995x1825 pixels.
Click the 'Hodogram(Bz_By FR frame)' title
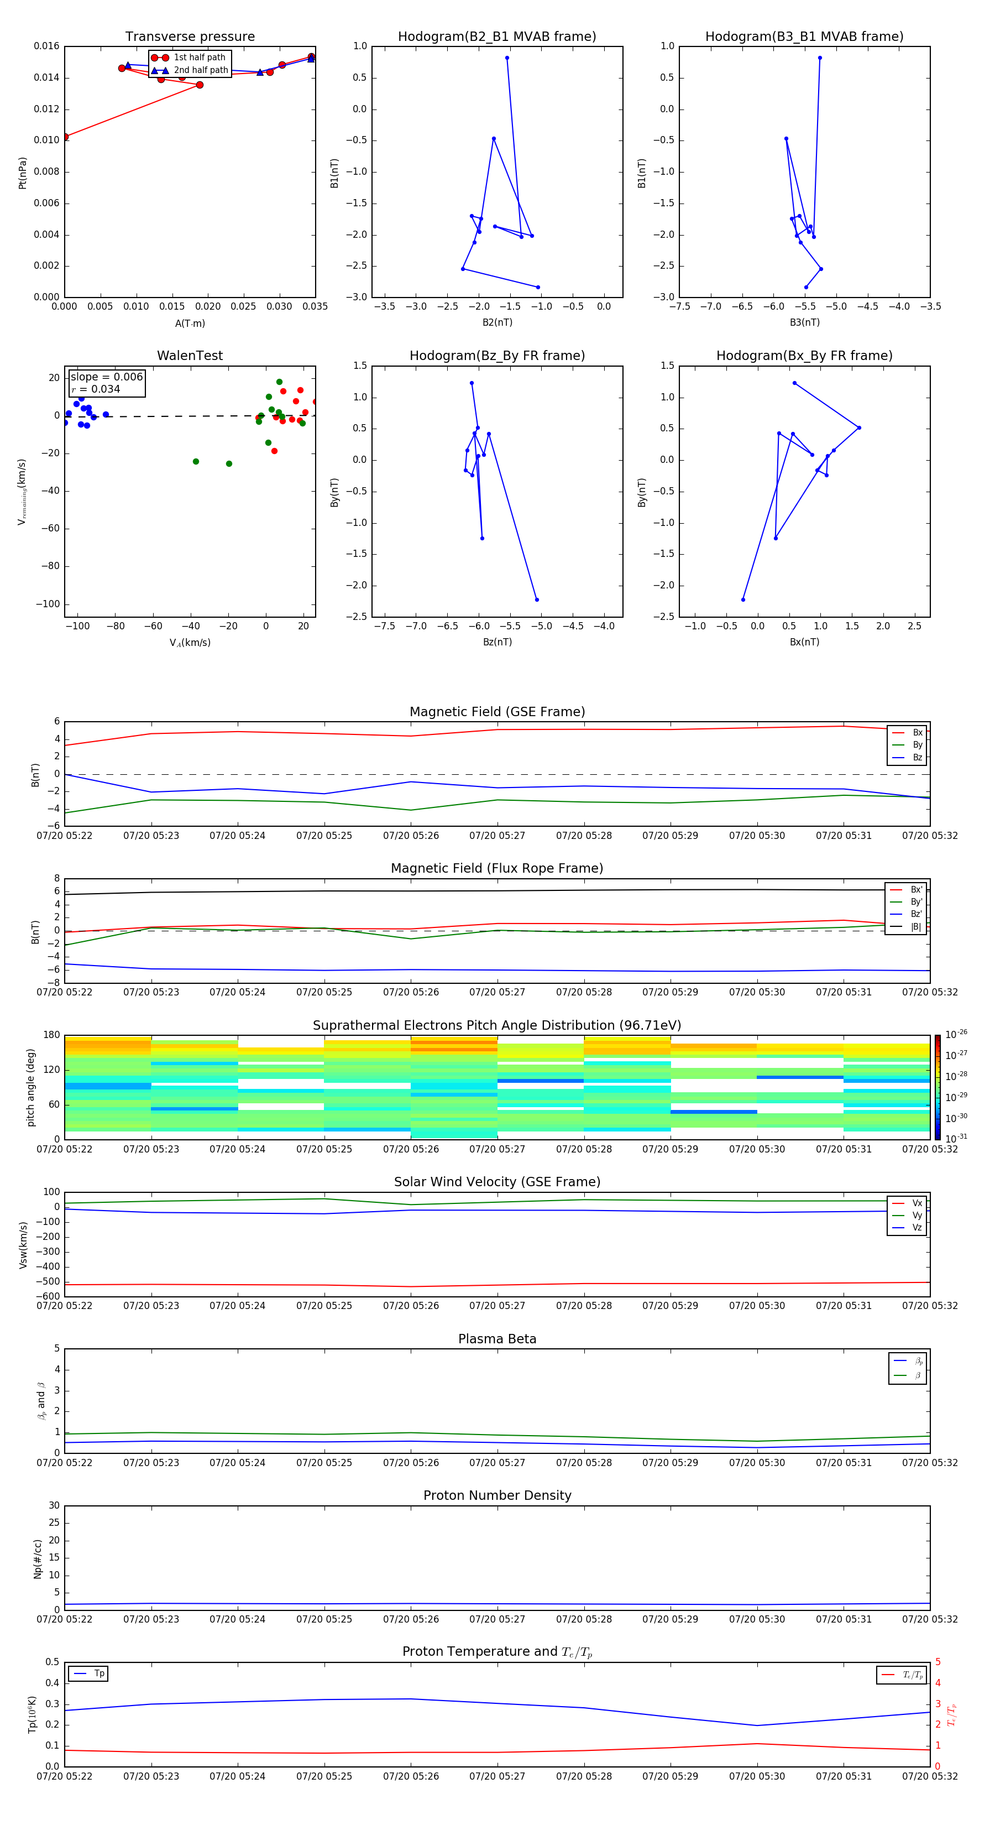coord(497,356)
